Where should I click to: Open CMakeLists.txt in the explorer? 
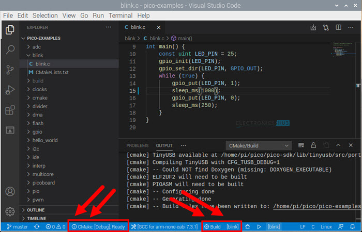[52, 72]
